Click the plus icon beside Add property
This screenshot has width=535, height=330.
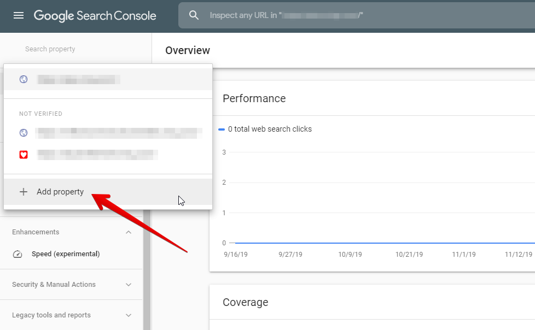(24, 192)
